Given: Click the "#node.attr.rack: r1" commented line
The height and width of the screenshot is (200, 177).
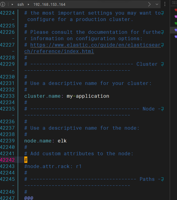Looking at the screenshot, I should pos(53,166).
